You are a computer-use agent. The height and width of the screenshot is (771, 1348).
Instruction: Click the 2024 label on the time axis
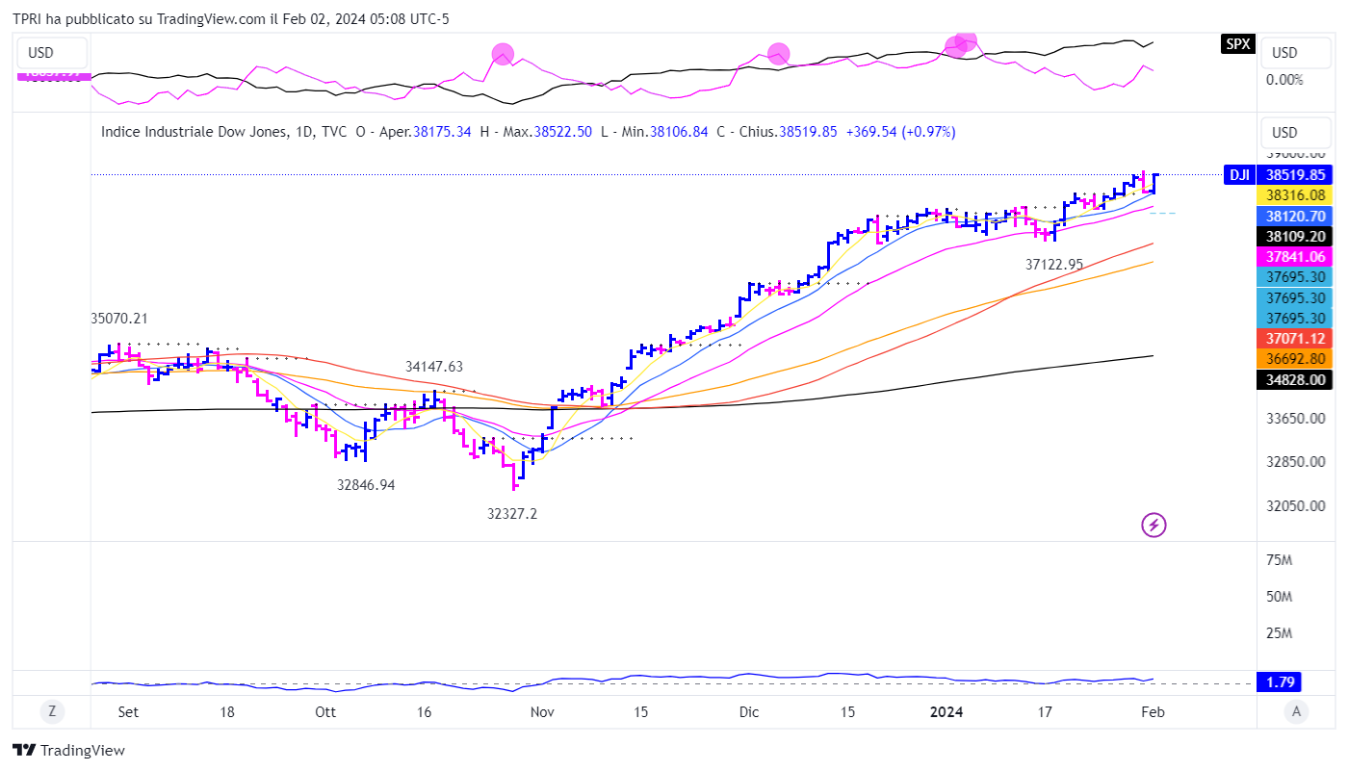(x=946, y=712)
